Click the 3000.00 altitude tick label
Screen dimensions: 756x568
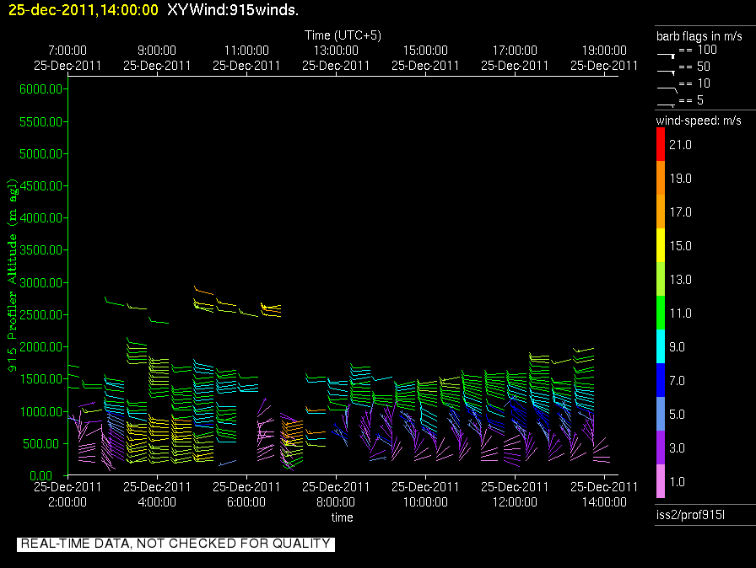[41, 282]
